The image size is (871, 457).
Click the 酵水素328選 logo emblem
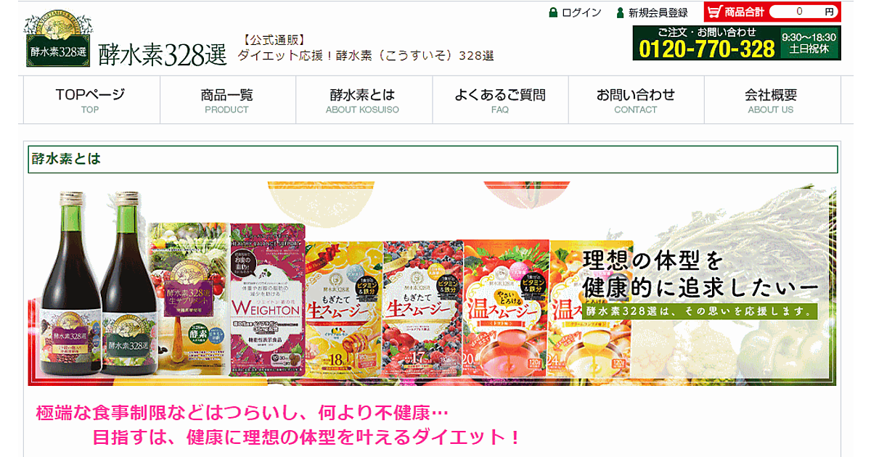59,41
